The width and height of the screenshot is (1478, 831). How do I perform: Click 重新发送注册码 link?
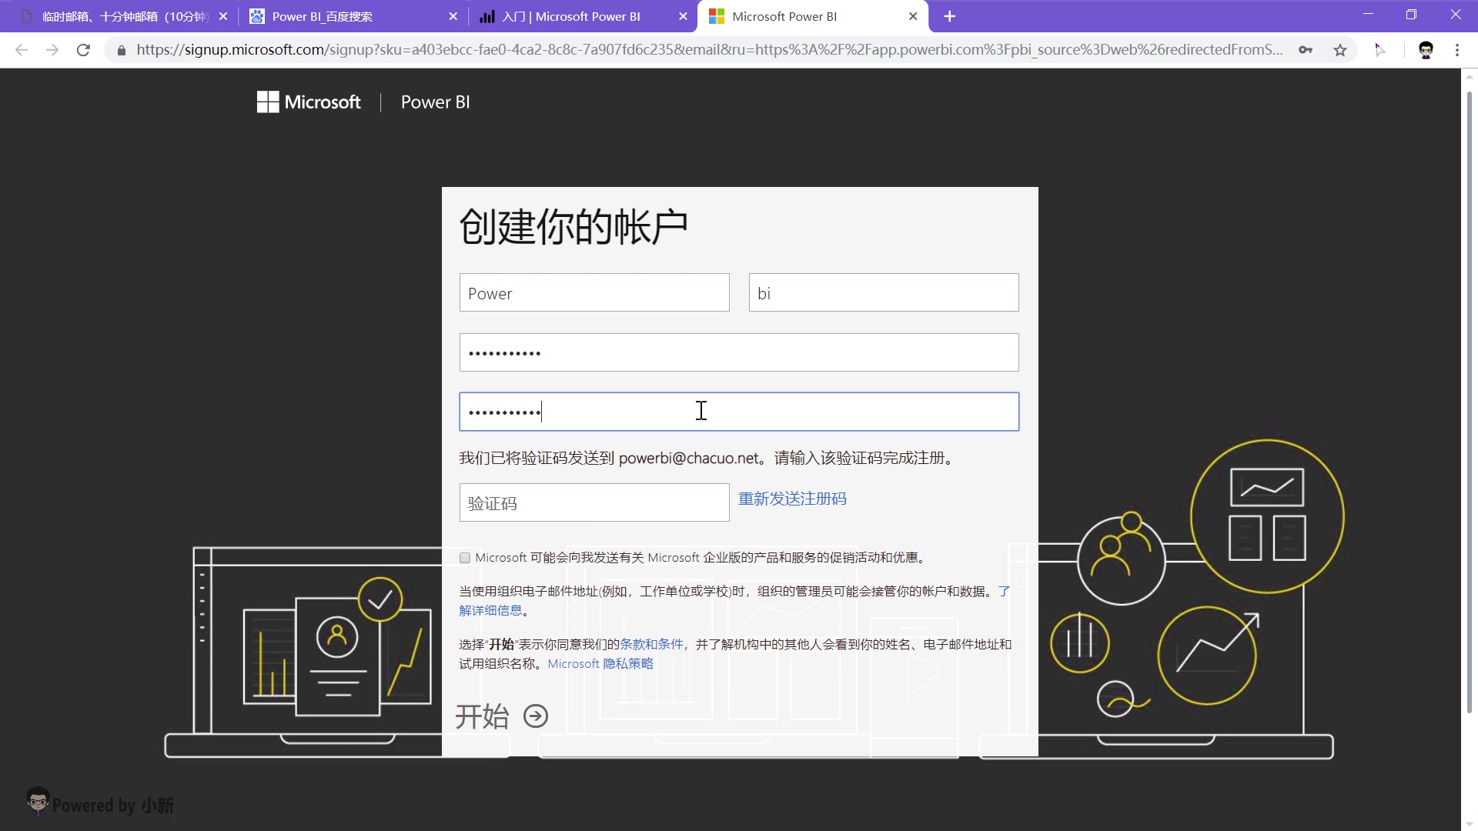pyautogui.click(x=792, y=499)
